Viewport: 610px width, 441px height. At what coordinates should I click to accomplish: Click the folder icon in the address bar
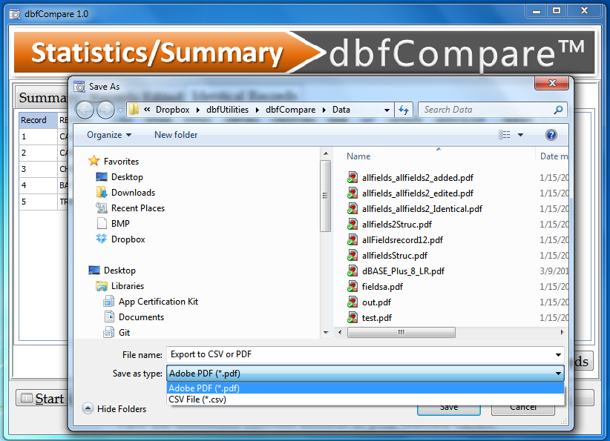[x=134, y=110]
